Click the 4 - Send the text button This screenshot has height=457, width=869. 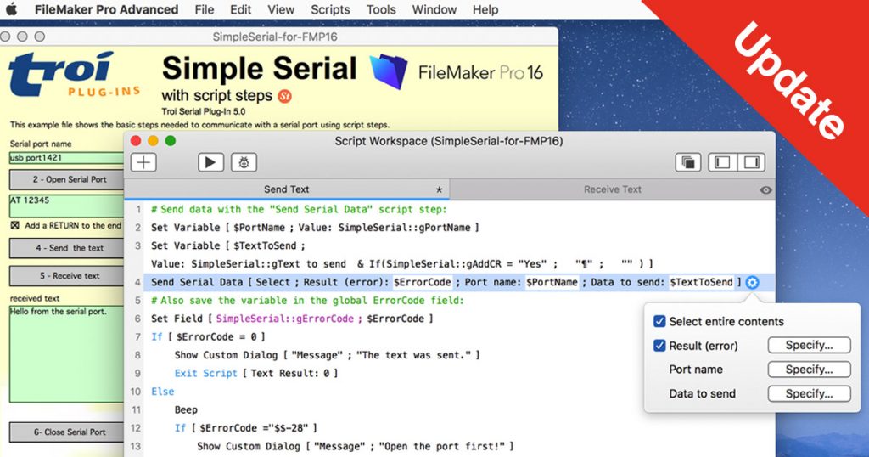pos(66,248)
